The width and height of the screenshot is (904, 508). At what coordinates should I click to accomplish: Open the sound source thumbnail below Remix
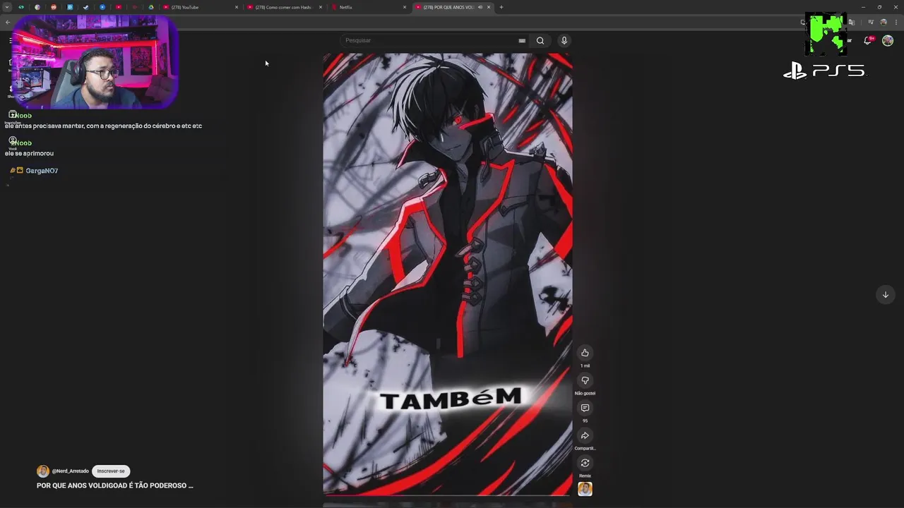point(585,489)
